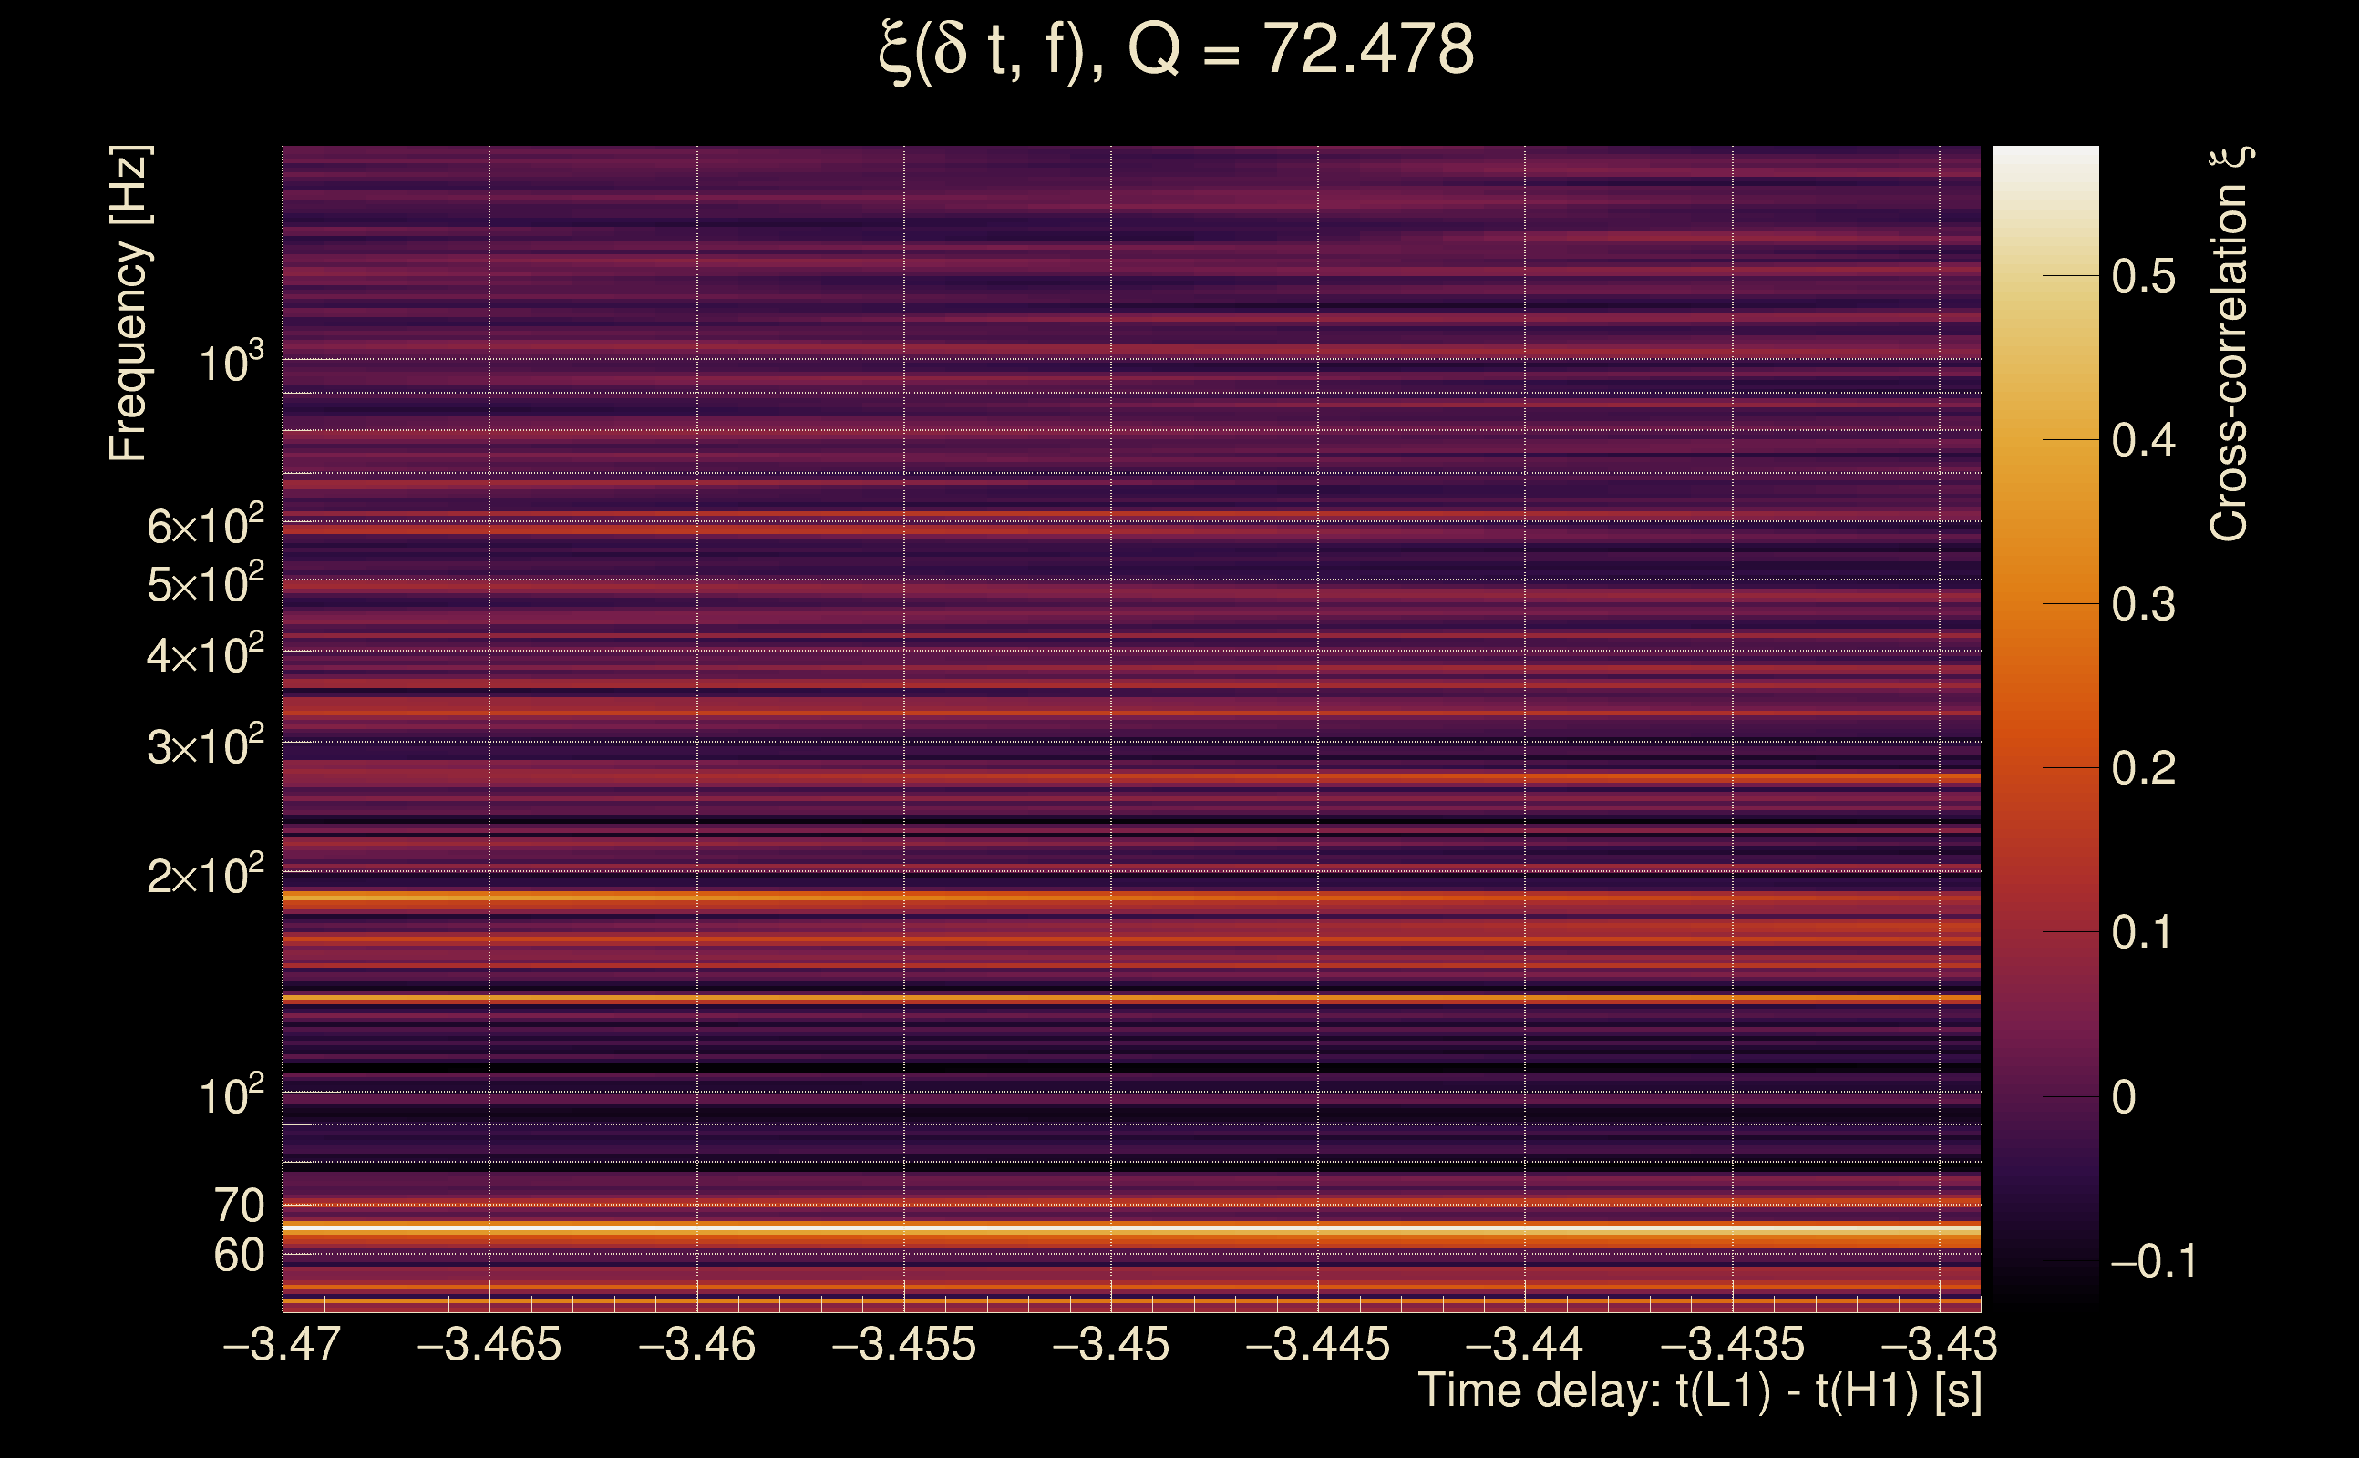
Task: Click the 2×10² frequency tick label
Action: (x=205, y=877)
